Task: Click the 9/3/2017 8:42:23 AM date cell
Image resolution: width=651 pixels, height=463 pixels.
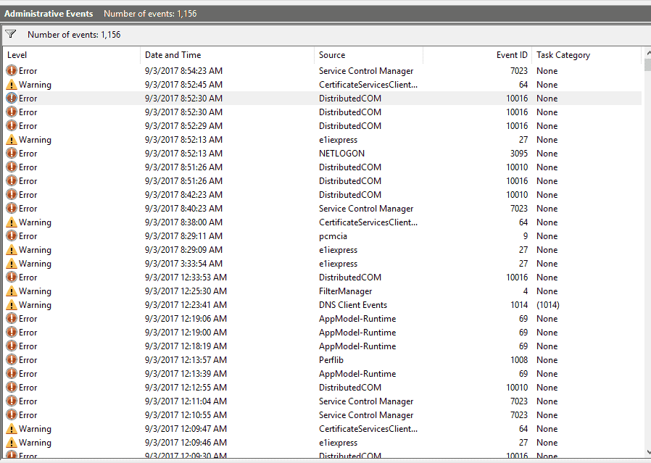Action: click(183, 195)
